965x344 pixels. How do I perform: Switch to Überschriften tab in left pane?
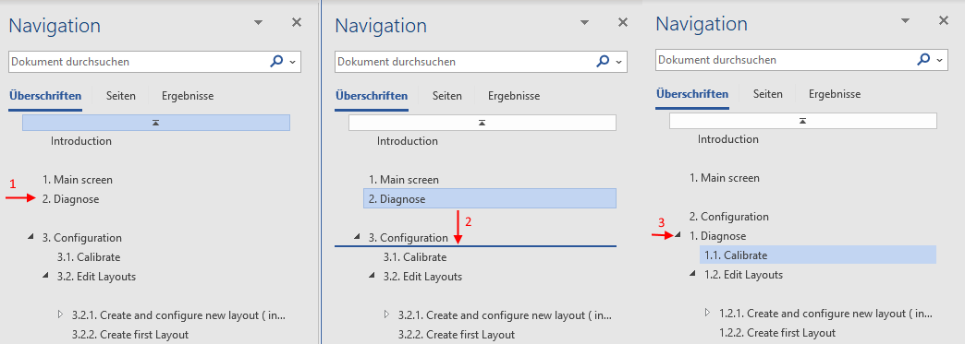point(45,96)
